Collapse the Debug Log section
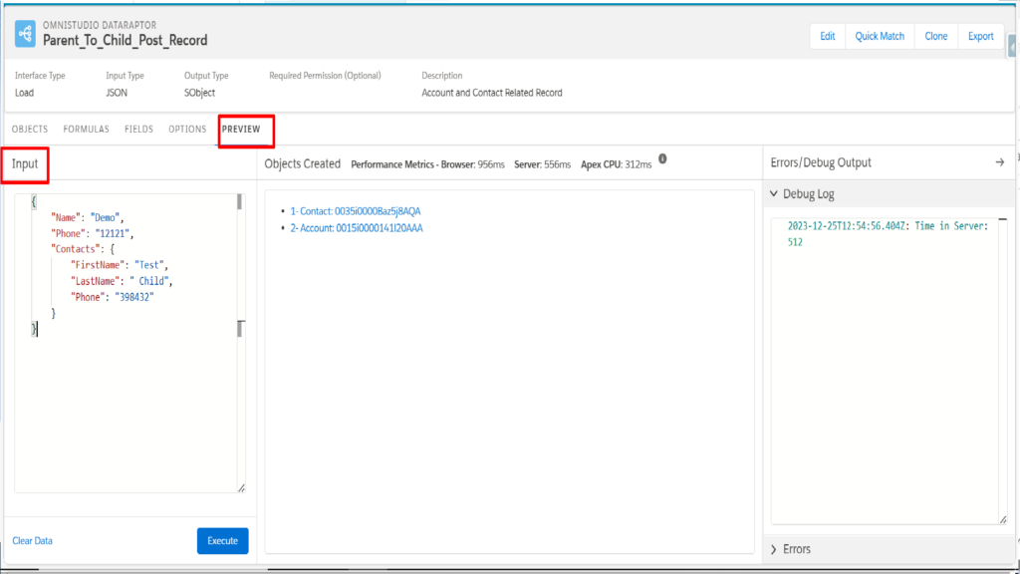 tap(773, 194)
